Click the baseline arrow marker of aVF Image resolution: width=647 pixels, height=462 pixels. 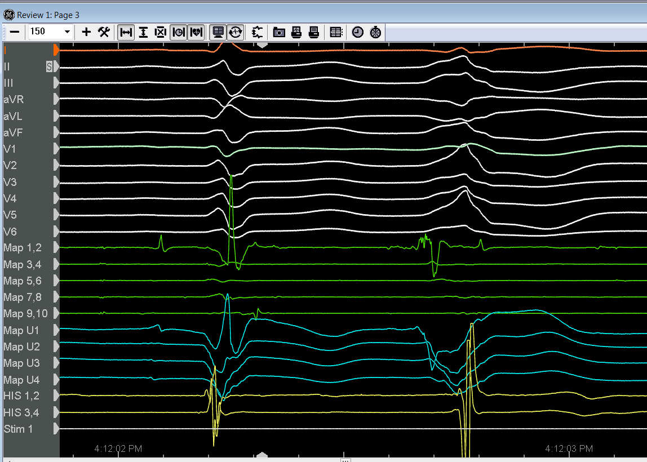click(x=56, y=132)
